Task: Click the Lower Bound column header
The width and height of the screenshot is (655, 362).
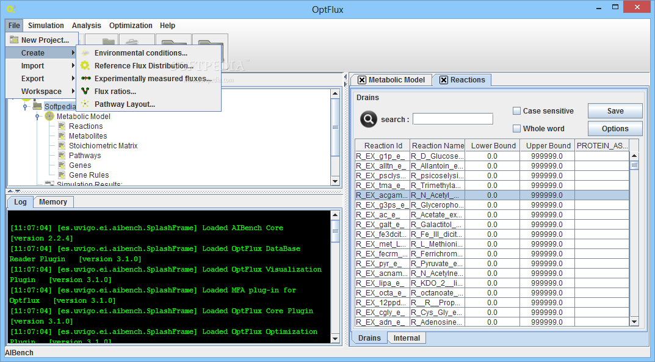Action: pyautogui.click(x=493, y=145)
